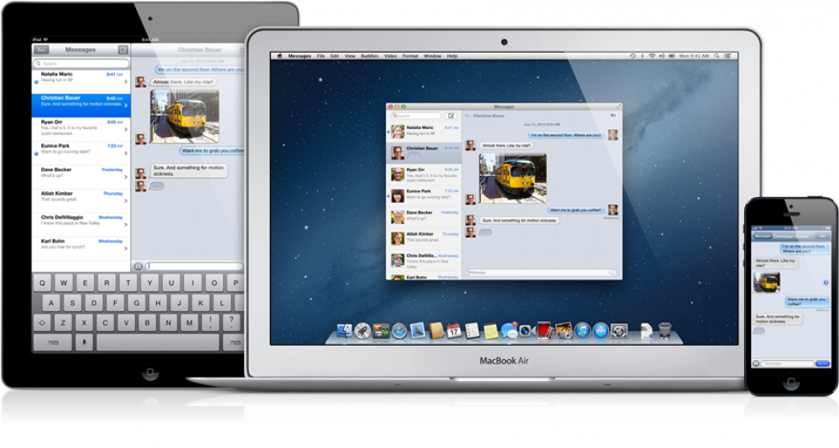Open Messages speech bubble dock icon
This screenshot has height=448, width=839.
pos(509,331)
